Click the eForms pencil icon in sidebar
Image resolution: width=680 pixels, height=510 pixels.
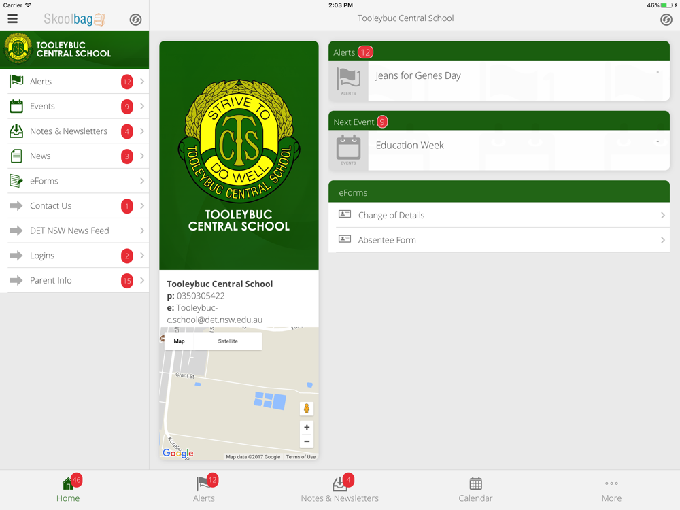point(16,181)
